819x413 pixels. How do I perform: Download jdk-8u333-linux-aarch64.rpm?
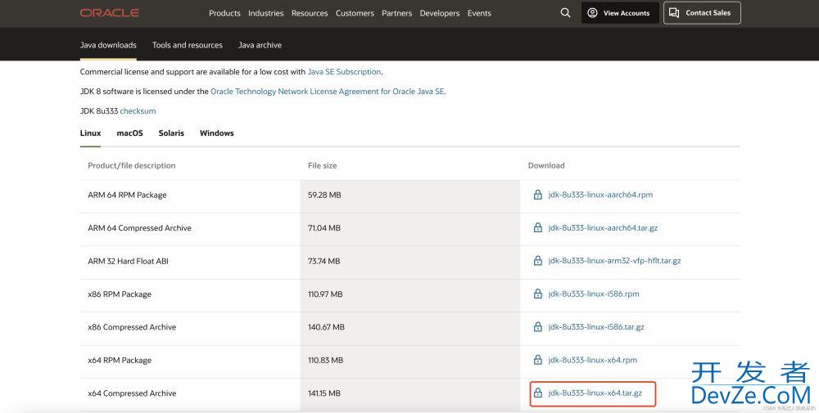pos(600,195)
